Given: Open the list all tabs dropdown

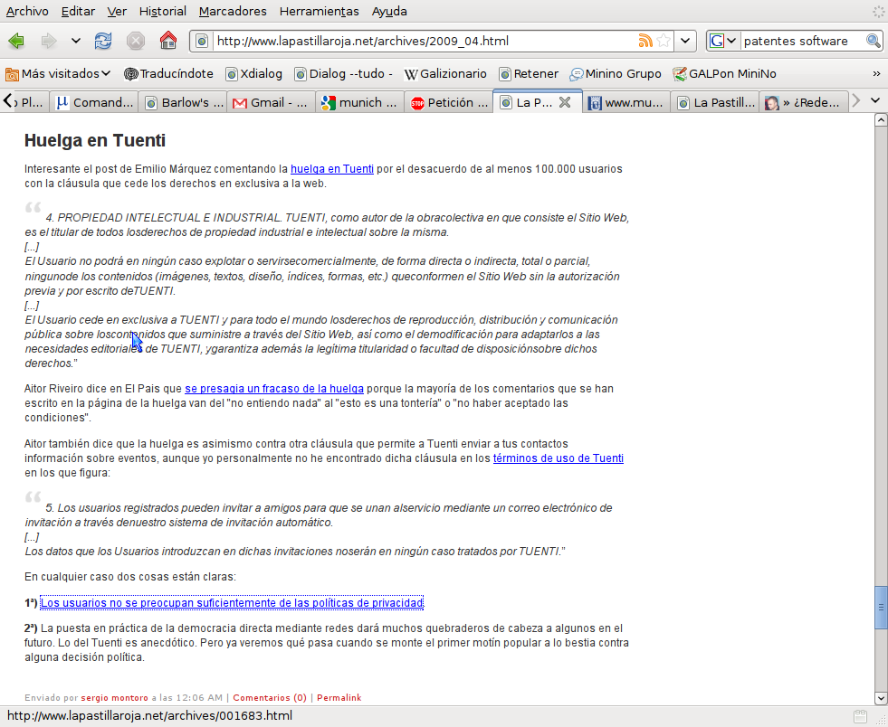Looking at the screenshot, I should point(875,101).
